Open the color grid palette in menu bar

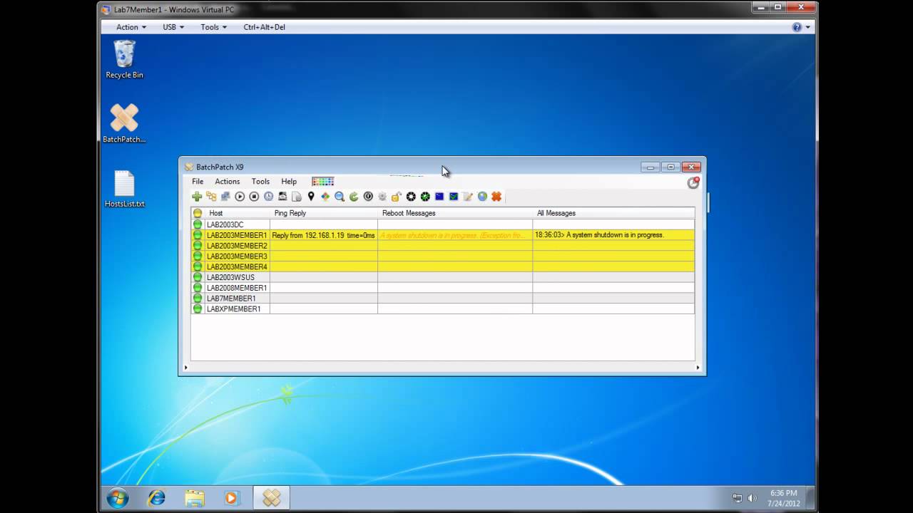point(322,182)
